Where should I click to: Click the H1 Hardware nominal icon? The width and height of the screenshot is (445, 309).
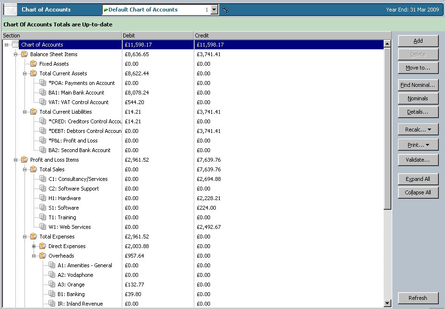(43, 198)
